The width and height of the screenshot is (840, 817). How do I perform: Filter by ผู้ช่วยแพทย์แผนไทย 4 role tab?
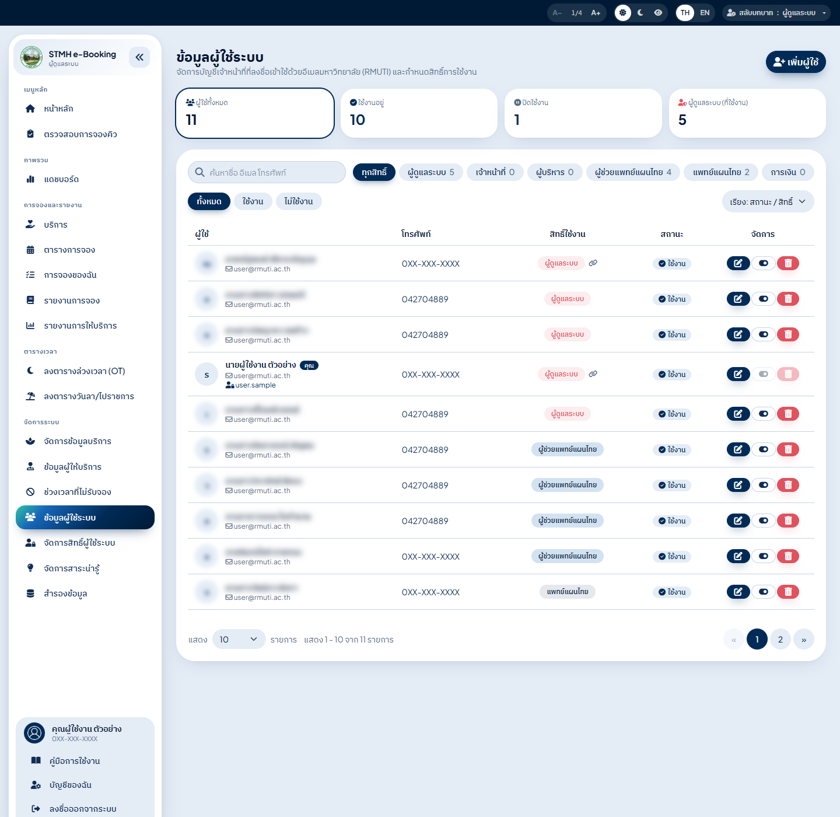[x=633, y=172]
